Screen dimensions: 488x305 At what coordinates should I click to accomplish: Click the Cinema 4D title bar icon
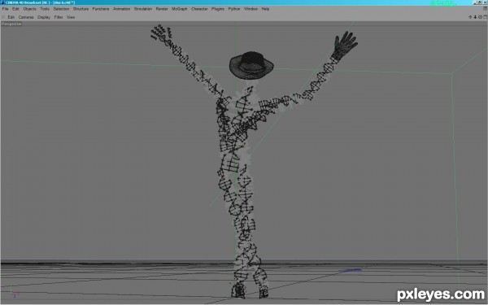(2, 2)
